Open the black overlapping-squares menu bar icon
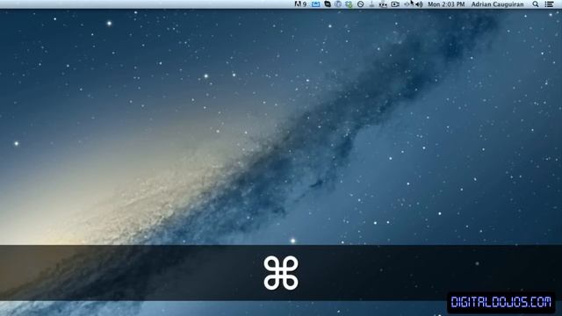562x316 pixels. point(328,4)
